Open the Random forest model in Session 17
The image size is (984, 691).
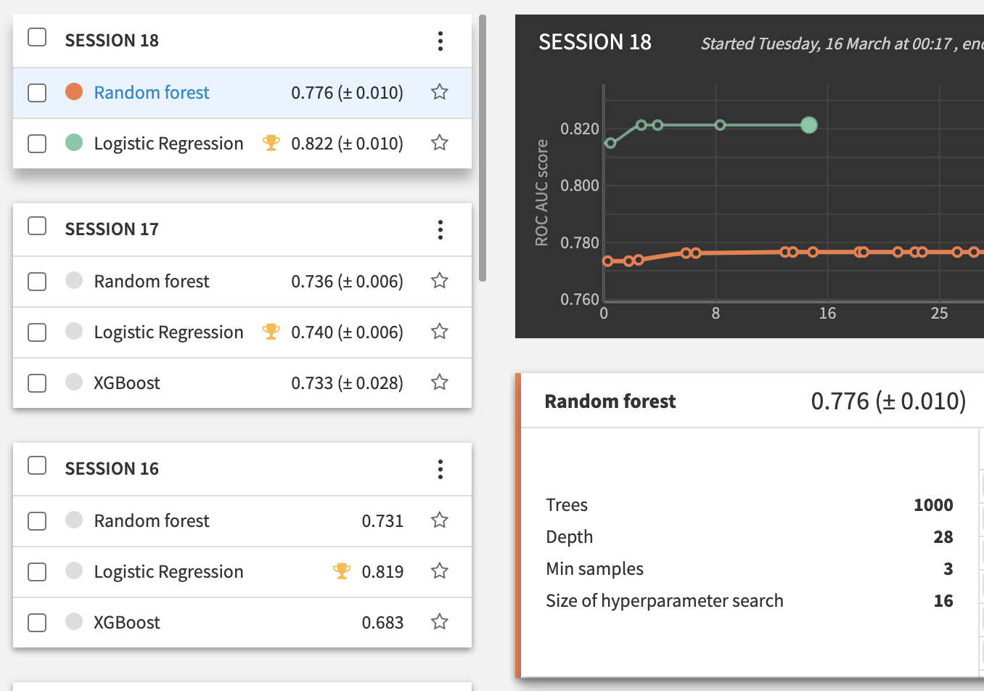(152, 282)
